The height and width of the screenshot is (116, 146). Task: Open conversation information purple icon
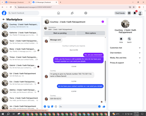point(103,22)
